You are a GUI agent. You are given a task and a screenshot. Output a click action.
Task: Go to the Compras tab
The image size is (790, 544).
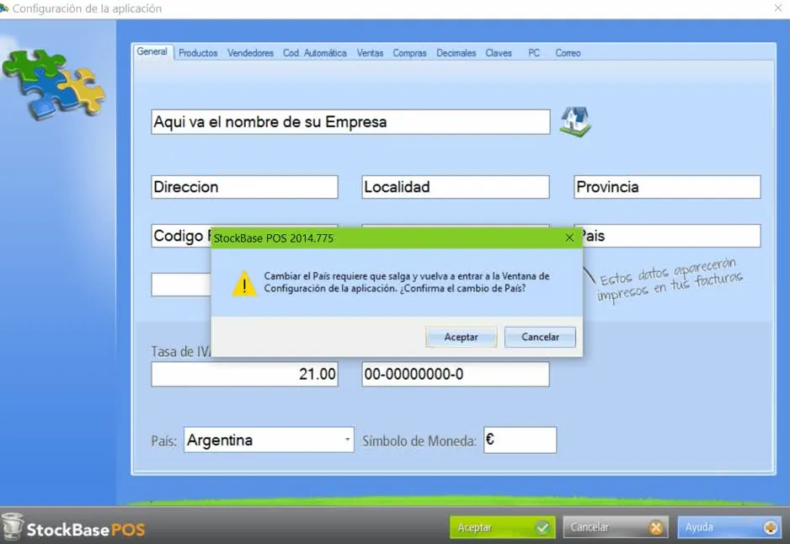409,53
